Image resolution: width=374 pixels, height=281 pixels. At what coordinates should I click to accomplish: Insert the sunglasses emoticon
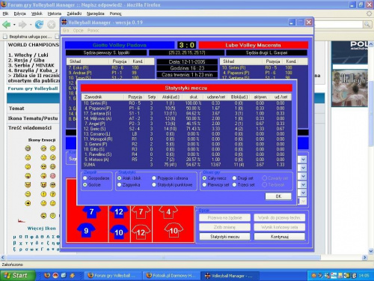[x=43, y=166]
